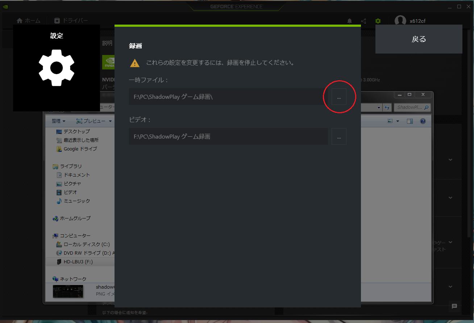Select ライブラリ in the Explorer sidebar
The width and height of the screenshot is (474, 323).
pyautogui.click(x=67, y=166)
